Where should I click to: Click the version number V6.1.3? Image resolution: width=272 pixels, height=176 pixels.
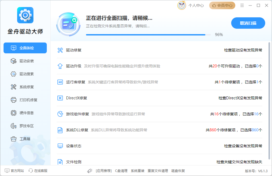pyautogui.click(x=263, y=171)
